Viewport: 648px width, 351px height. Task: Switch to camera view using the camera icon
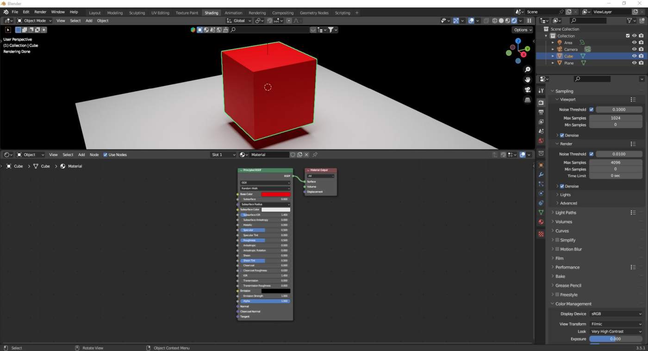[x=528, y=90]
